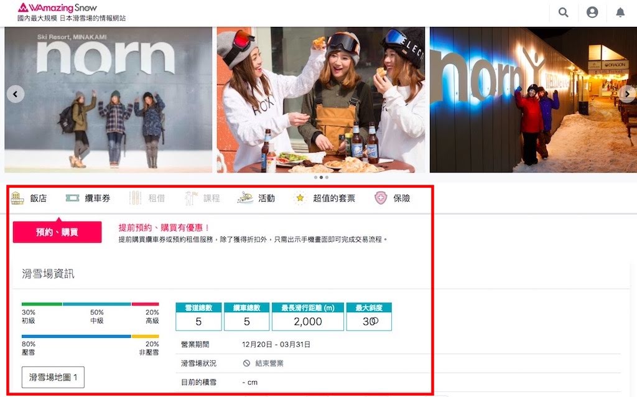
Task: Open the notifications bell icon
Action: [x=620, y=12]
